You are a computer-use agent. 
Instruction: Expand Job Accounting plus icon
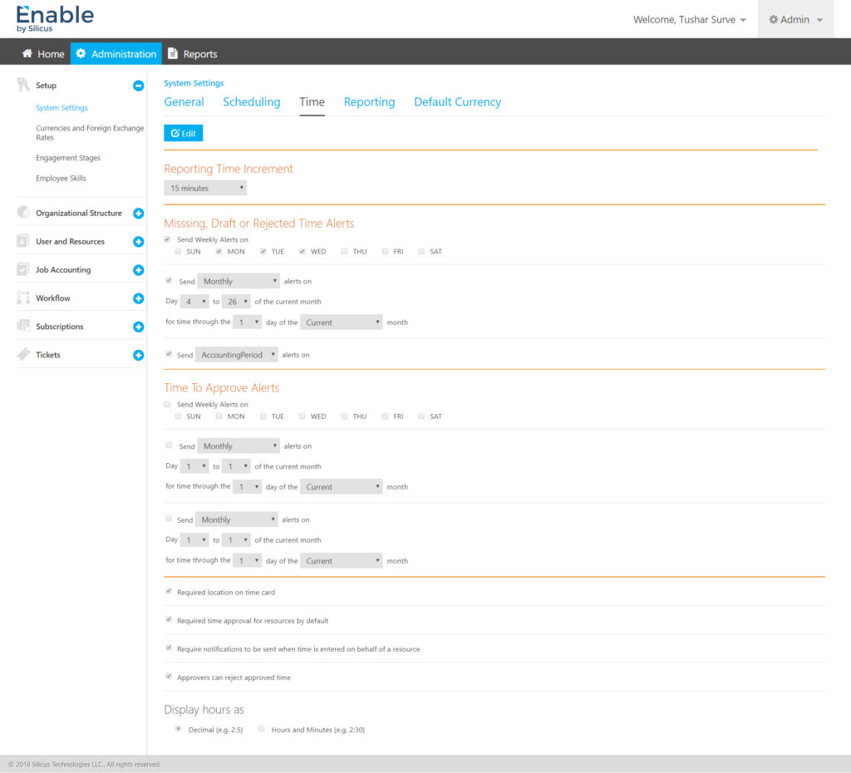(139, 270)
